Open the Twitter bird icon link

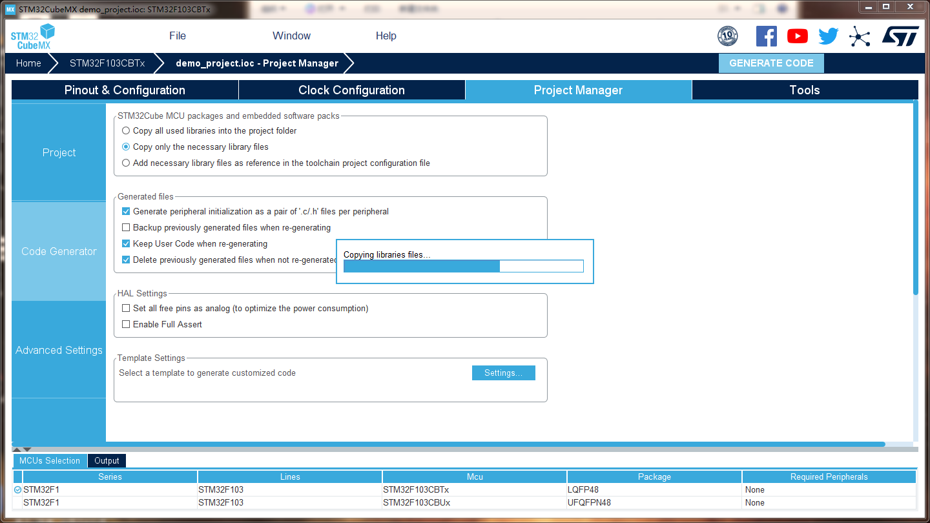[x=828, y=36]
